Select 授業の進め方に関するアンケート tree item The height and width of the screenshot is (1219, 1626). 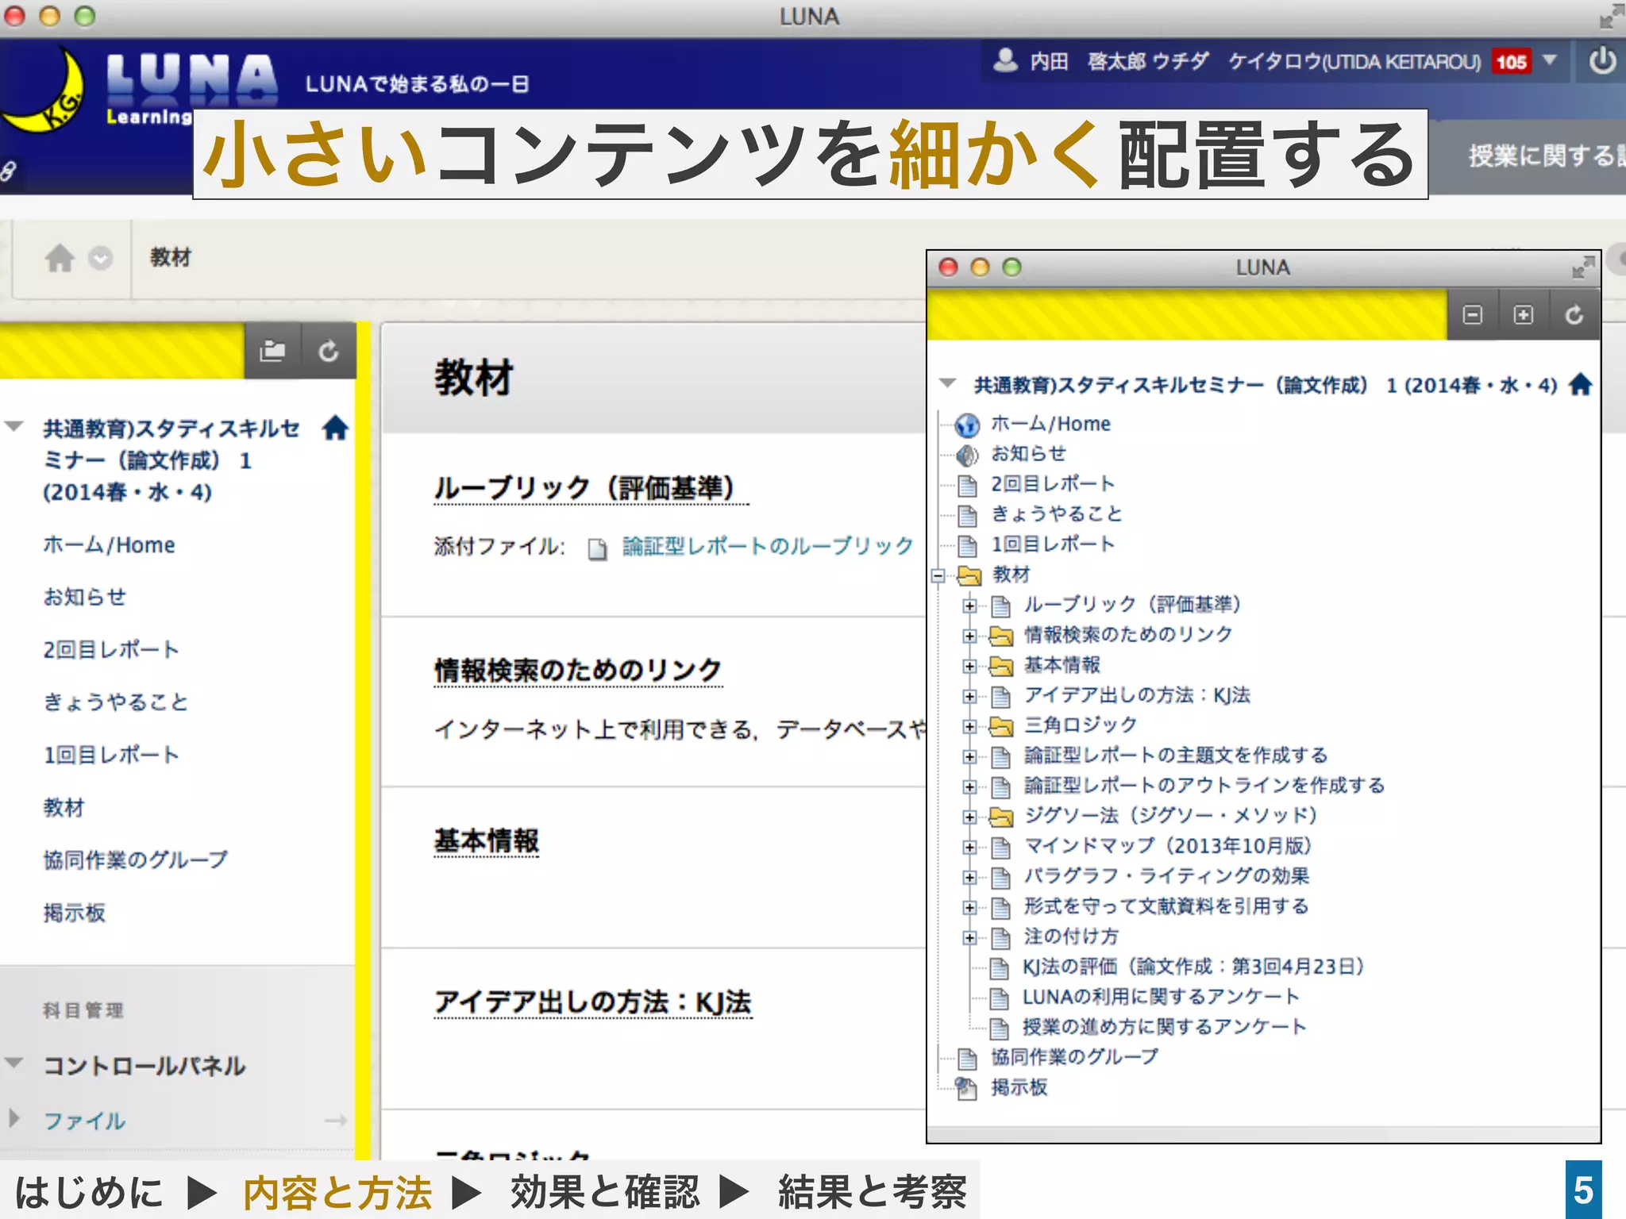click(x=1164, y=1027)
